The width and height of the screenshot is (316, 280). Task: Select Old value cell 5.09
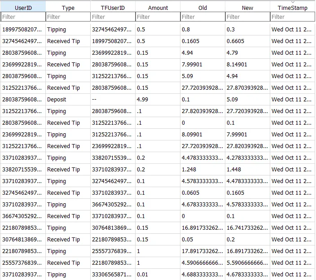tap(202, 76)
